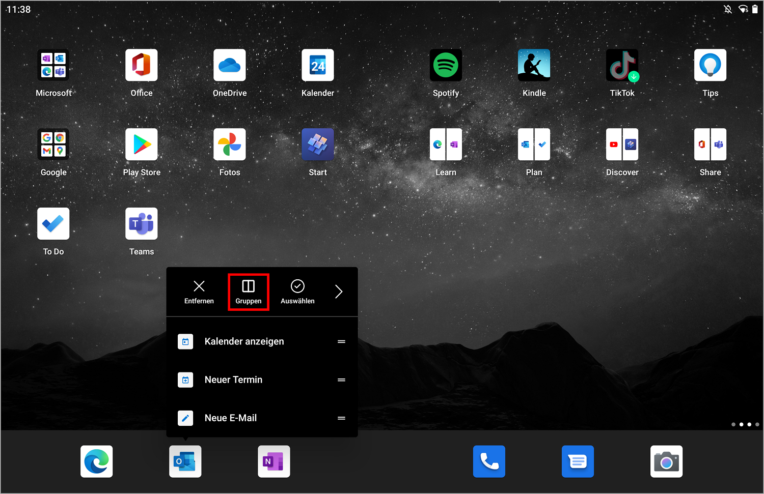Open the Discover app group
Screen dimensions: 764x494
(x=622, y=144)
